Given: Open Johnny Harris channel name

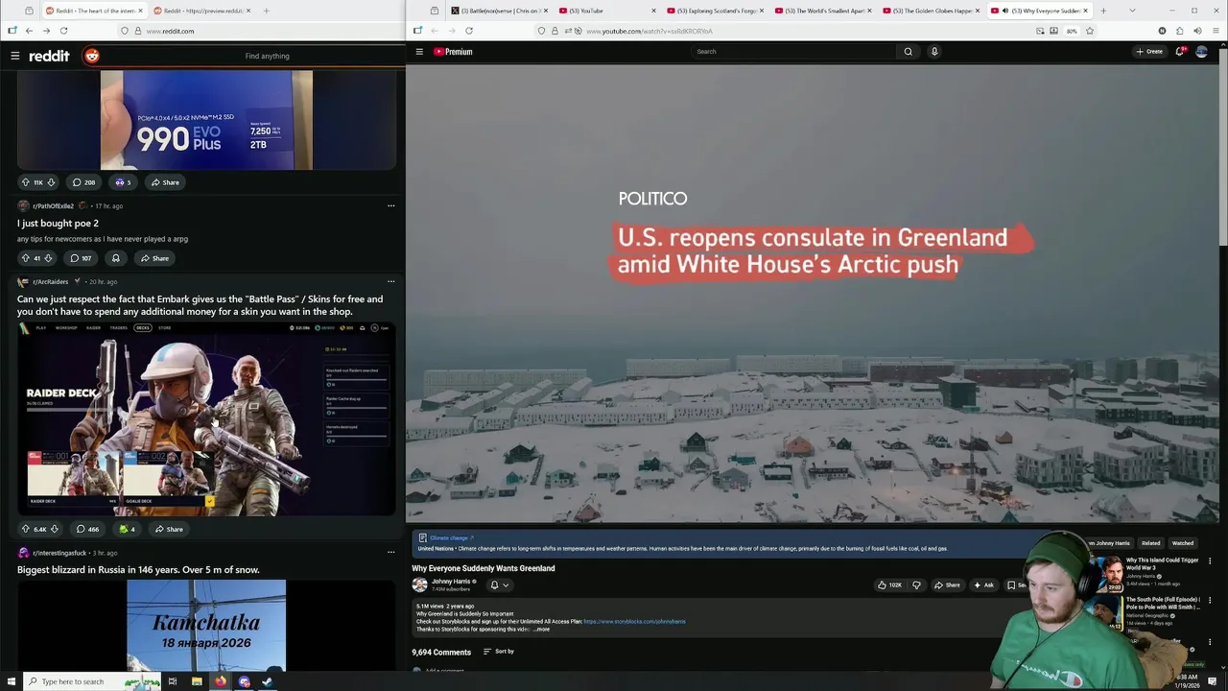Looking at the screenshot, I should click(451, 582).
